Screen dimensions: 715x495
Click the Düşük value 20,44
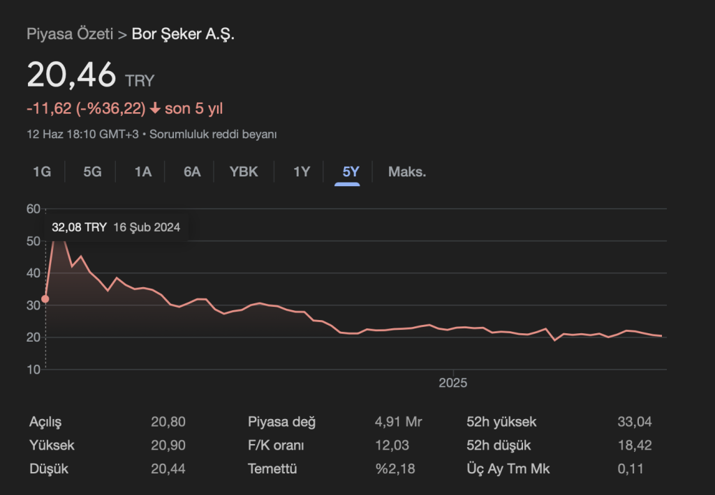(168, 469)
